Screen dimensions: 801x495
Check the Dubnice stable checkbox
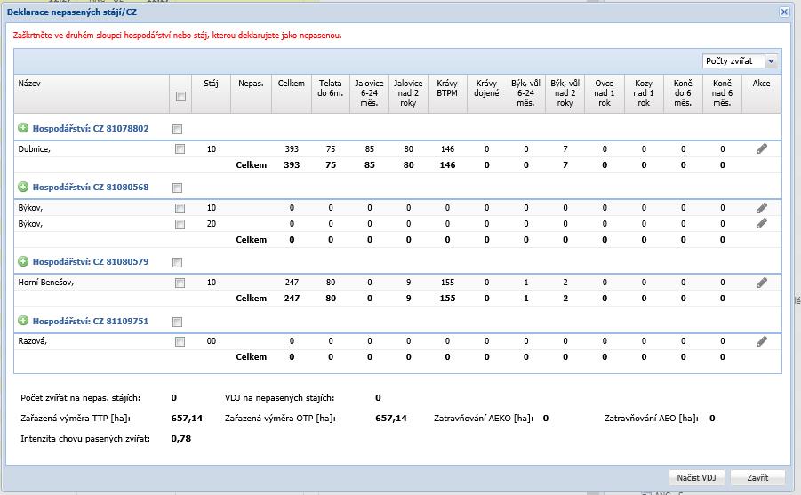(180, 148)
